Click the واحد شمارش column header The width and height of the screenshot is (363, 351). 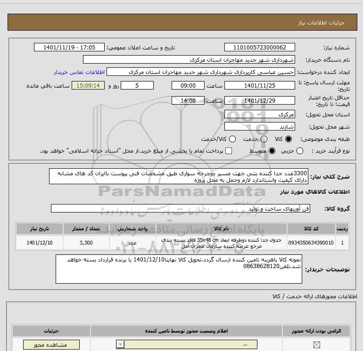[132, 229]
